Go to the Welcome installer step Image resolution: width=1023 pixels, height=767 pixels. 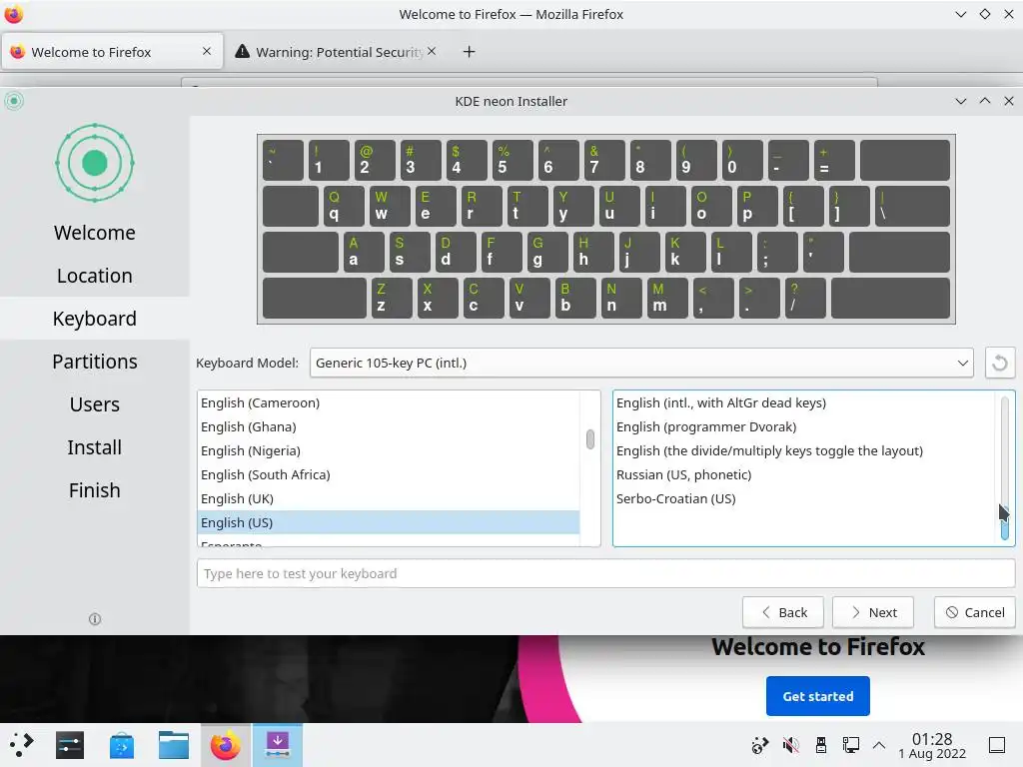coord(95,232)
